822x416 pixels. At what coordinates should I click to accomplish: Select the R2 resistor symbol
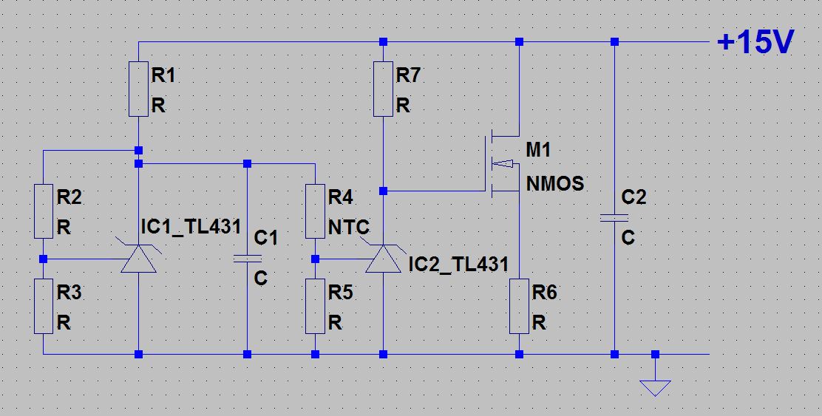click(44, 211)
